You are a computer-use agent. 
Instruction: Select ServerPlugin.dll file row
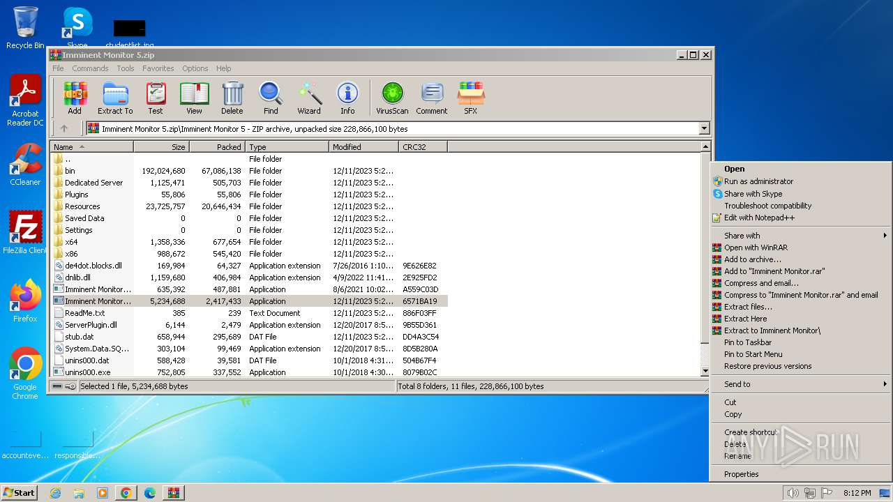point(249,325)
